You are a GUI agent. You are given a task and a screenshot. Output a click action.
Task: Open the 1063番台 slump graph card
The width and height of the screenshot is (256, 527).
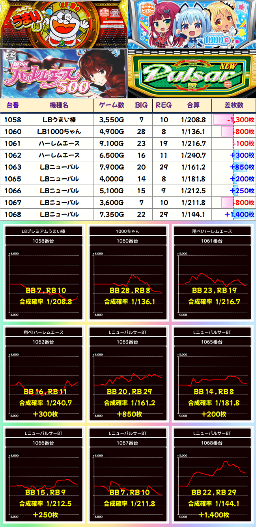click(128, 374)
